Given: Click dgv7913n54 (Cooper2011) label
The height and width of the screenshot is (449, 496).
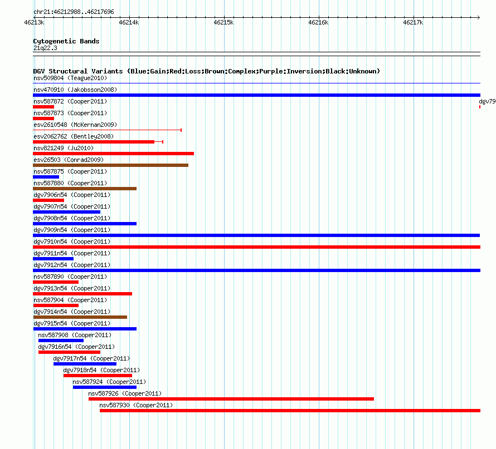Looking at the screenshot, I should tap(72, 288).
